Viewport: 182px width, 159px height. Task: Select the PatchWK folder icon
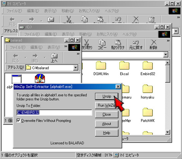pos(147,112)
